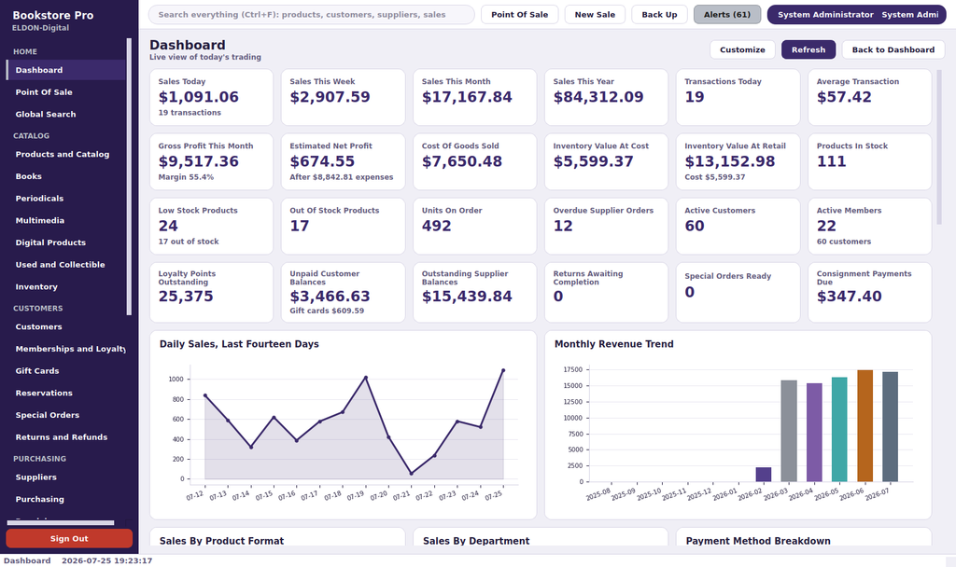Open the Purchasing section

66,499
